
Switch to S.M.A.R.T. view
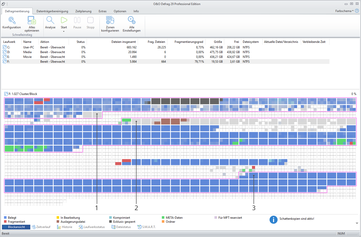click(147, 227)
